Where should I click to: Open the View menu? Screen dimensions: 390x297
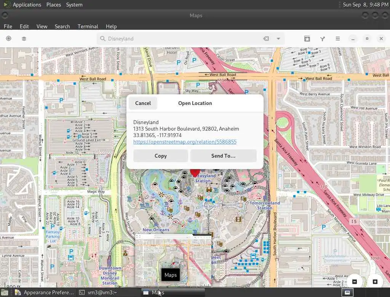coord(42,26)
